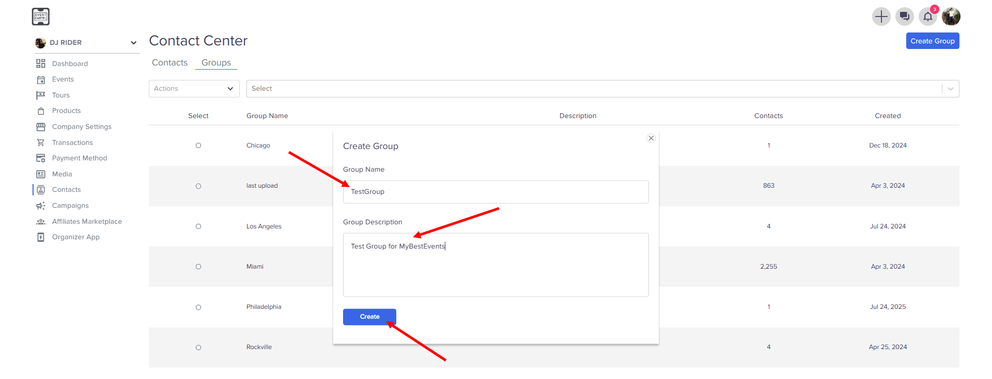
Task: Click the 2,255 contacts count
Action: pos(769,267)
